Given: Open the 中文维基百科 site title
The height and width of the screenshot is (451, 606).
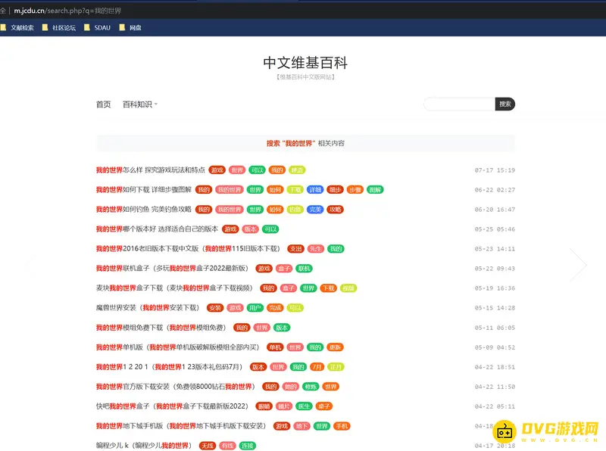Looking at the screenshot, I should click(305, 63).
